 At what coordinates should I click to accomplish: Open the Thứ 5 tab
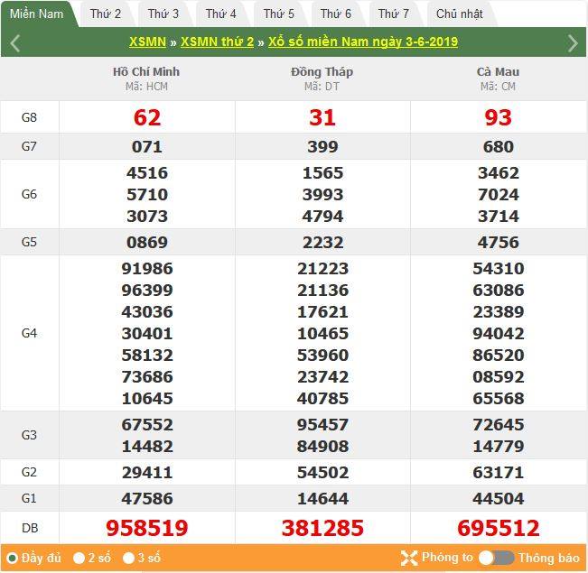coord(279,14)
